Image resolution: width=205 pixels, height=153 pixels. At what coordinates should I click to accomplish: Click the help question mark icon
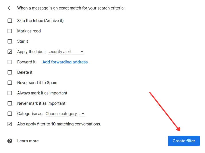[x=10, y=141]
